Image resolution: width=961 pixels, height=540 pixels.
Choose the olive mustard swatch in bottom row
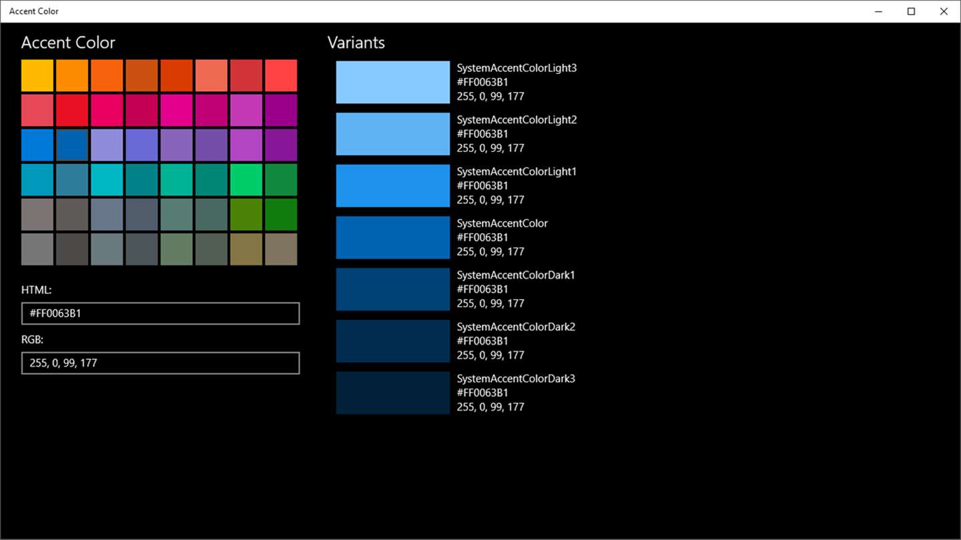(246, 249)
